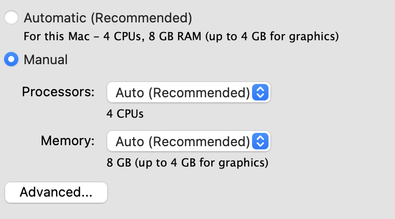Click the blue arrows on Processors selector
Image resolution: width=395 pixels, height=219 pixels.
pyautogui.click(x=260, y=93)
